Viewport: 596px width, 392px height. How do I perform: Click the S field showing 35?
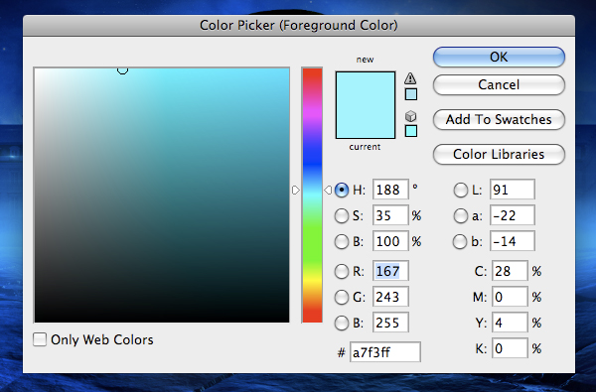(x=390, y=215)
